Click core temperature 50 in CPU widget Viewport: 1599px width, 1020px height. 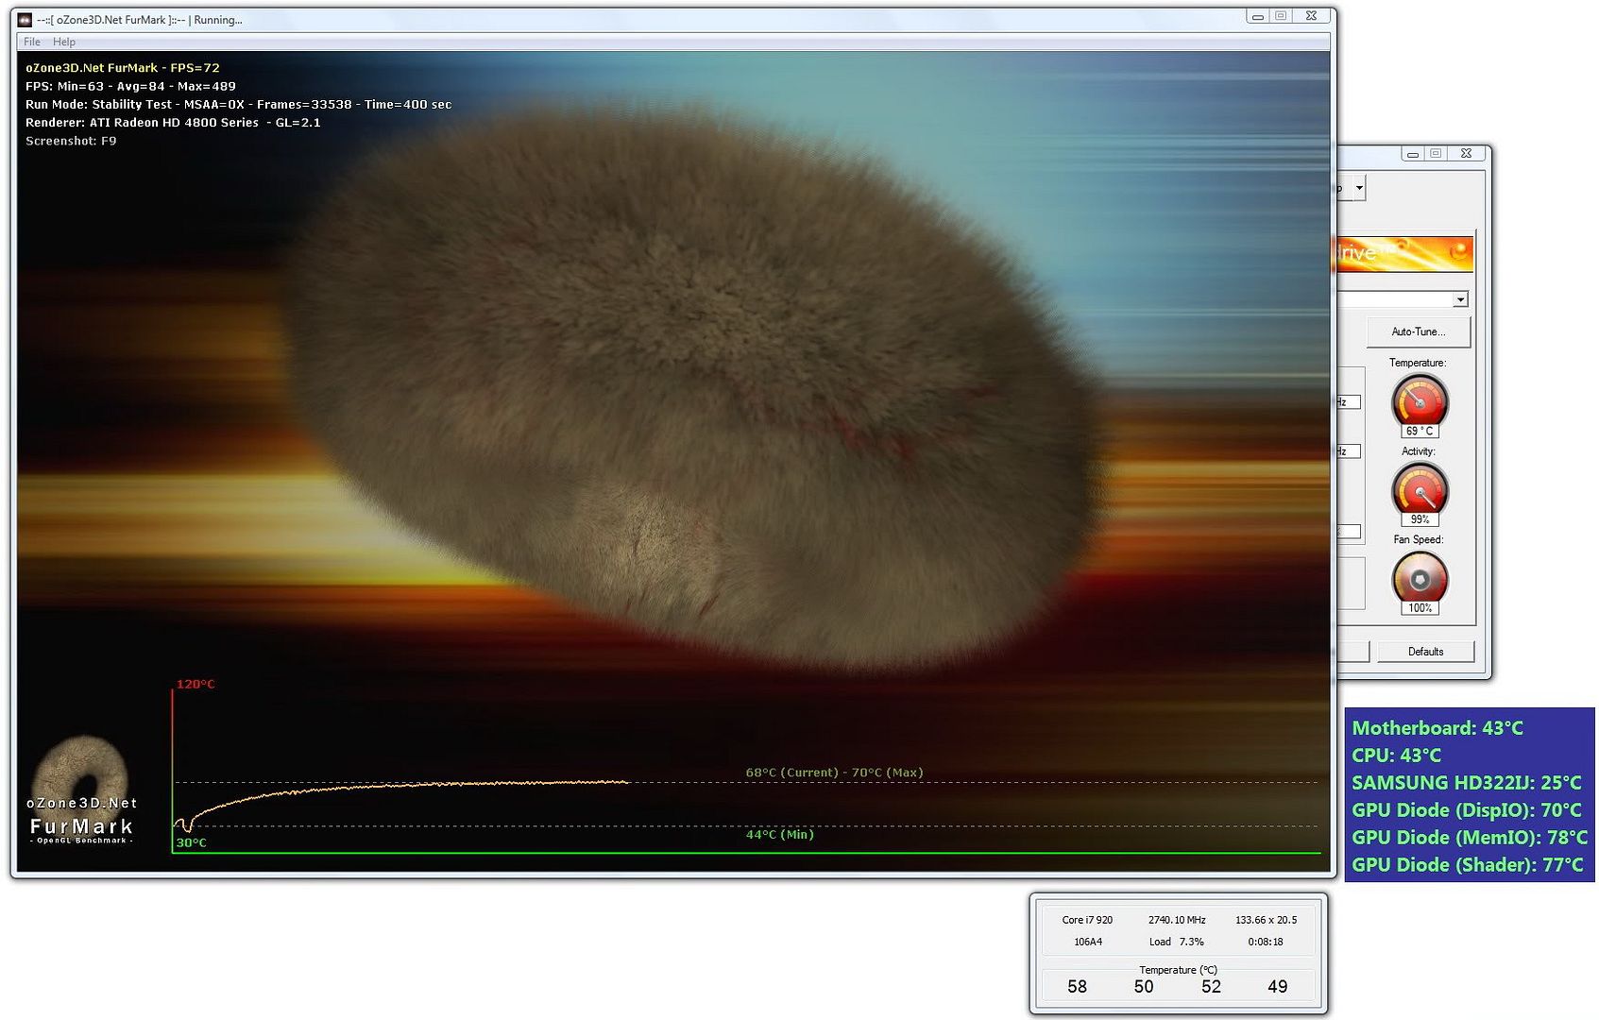pos(1144,986)
